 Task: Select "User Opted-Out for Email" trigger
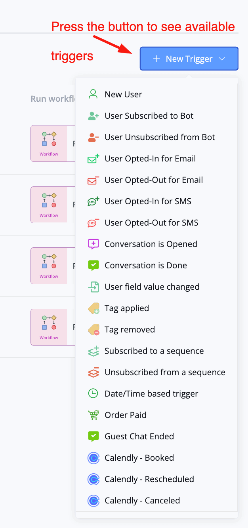click(154, 180)
